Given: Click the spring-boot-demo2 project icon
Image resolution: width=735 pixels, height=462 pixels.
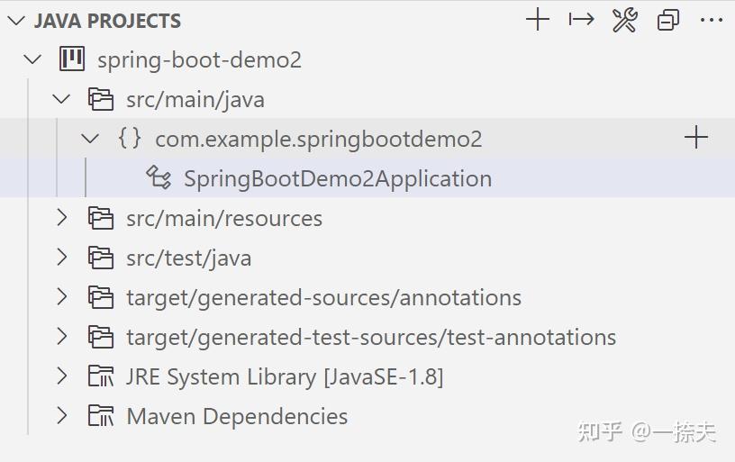Looking at the screenshot, I should [72, 59].
